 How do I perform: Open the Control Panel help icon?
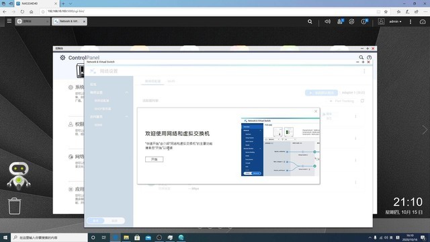(x=369, y=57)
